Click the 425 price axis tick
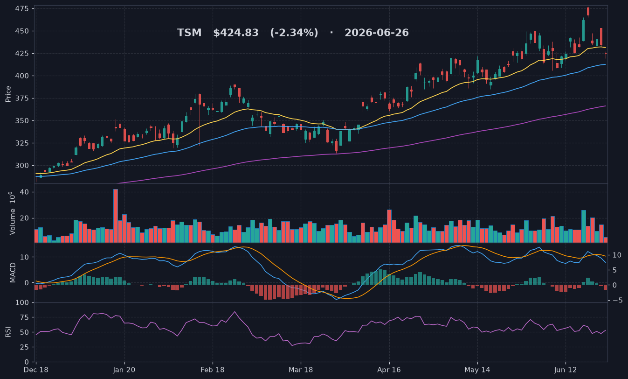 click(21, 54)
